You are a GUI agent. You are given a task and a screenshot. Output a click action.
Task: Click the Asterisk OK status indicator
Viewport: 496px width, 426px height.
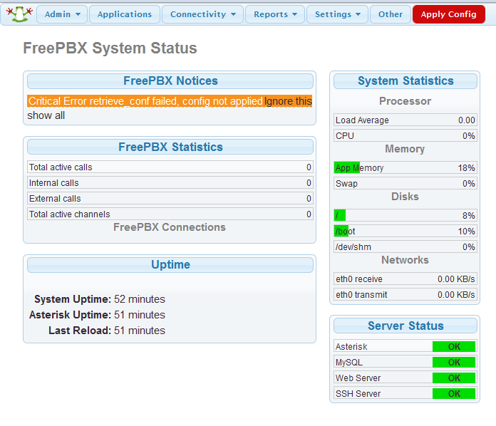click(x=454, y=347)
